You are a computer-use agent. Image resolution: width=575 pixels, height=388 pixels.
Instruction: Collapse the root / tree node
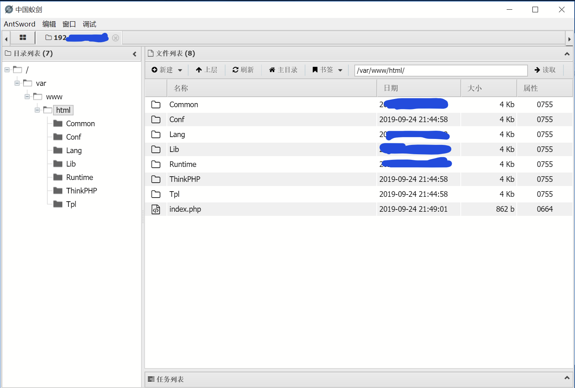click(7, 70)
